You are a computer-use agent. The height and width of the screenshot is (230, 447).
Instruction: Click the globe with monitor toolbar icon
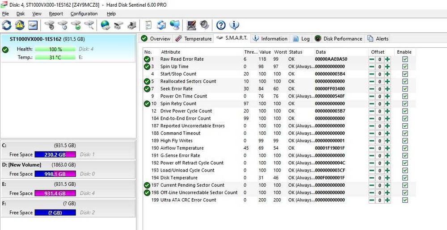174,25
